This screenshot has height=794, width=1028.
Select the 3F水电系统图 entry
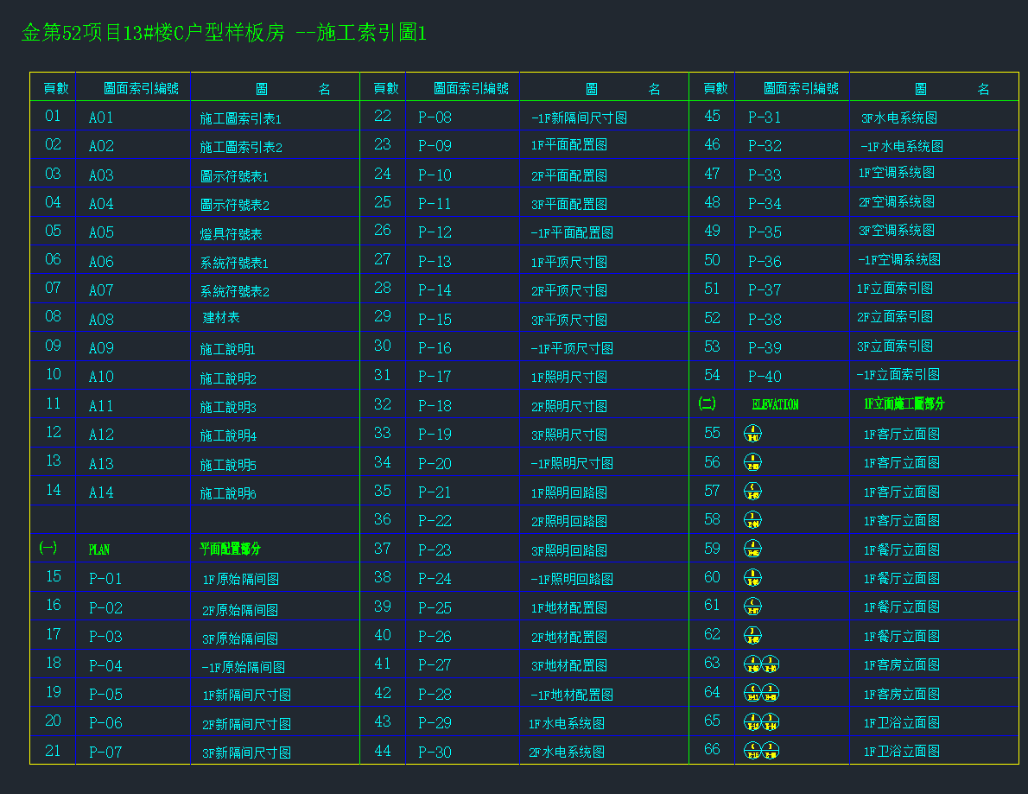(898, 118)
